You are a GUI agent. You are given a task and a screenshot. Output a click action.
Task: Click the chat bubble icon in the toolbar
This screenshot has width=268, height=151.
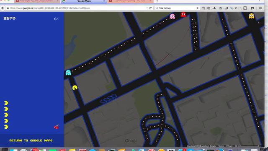coord(253,8)
